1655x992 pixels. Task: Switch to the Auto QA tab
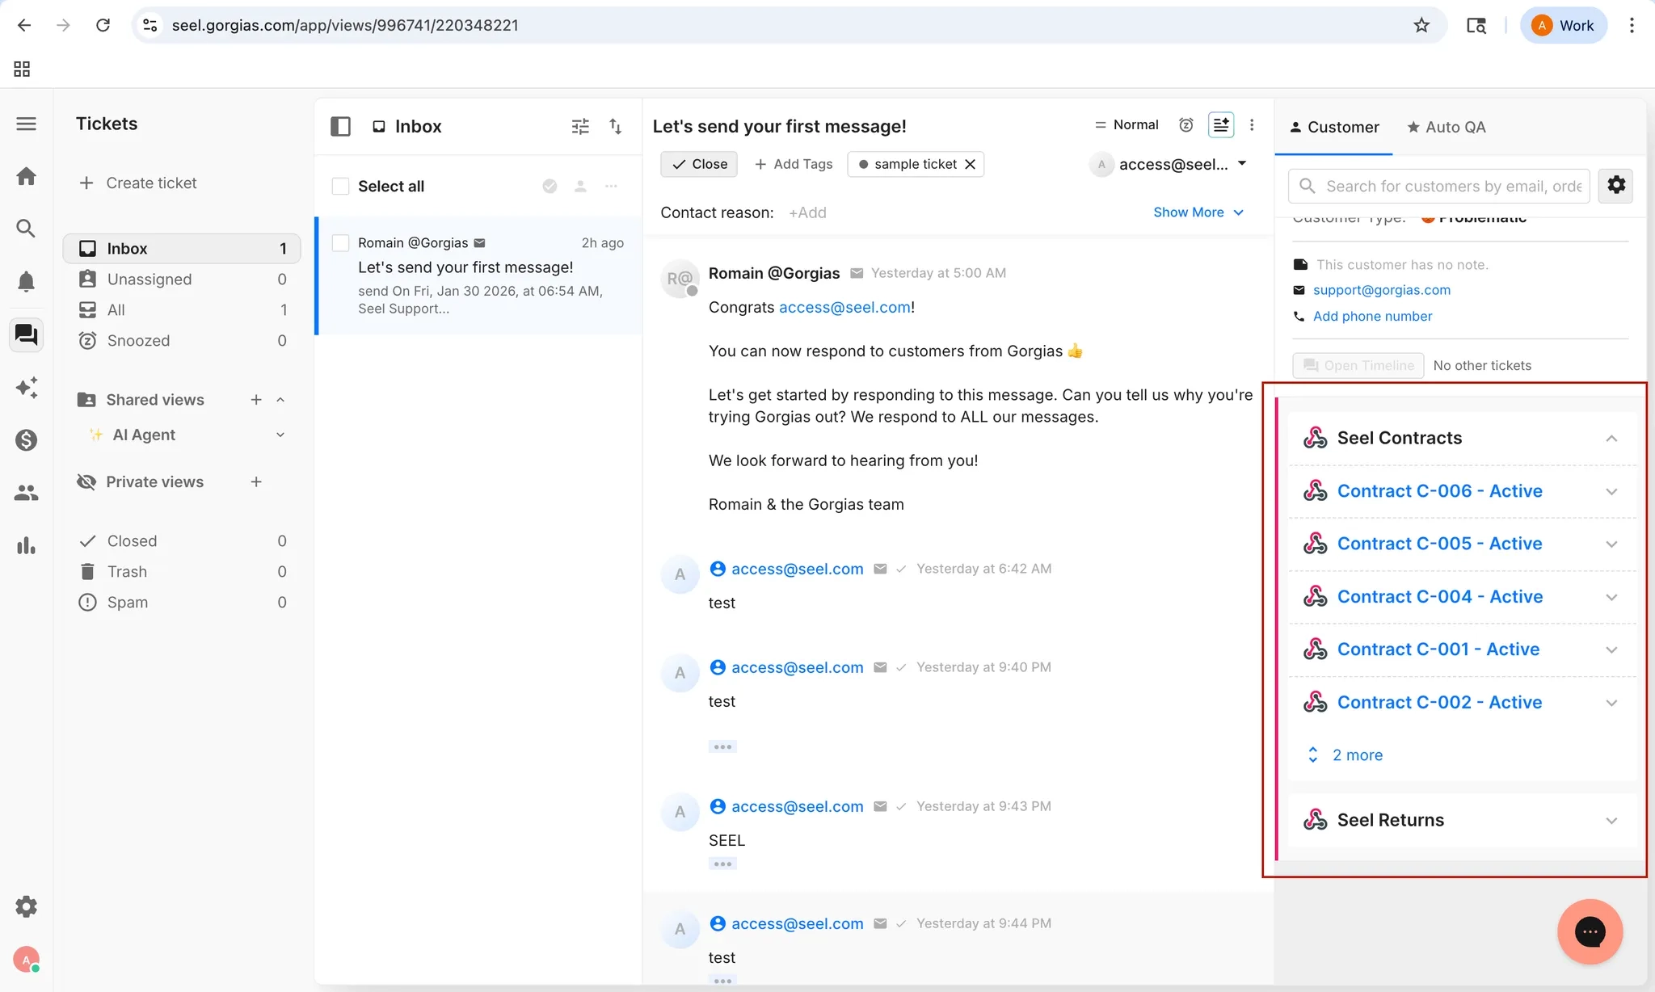pyautogui.click(x=1446, y=127)
